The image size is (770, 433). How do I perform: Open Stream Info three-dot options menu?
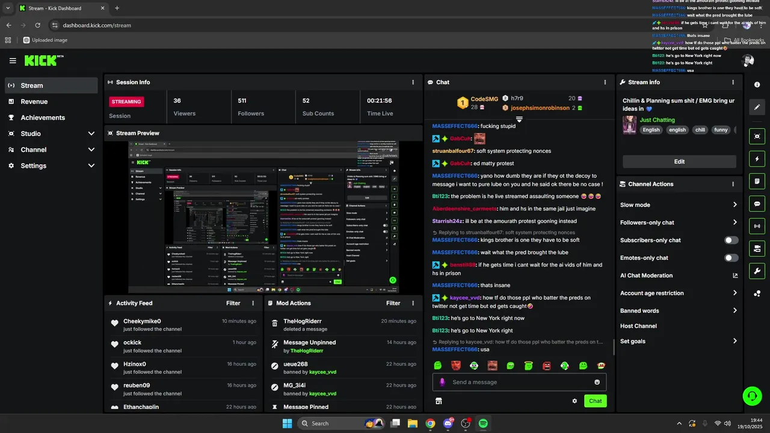tap(733, 82)
